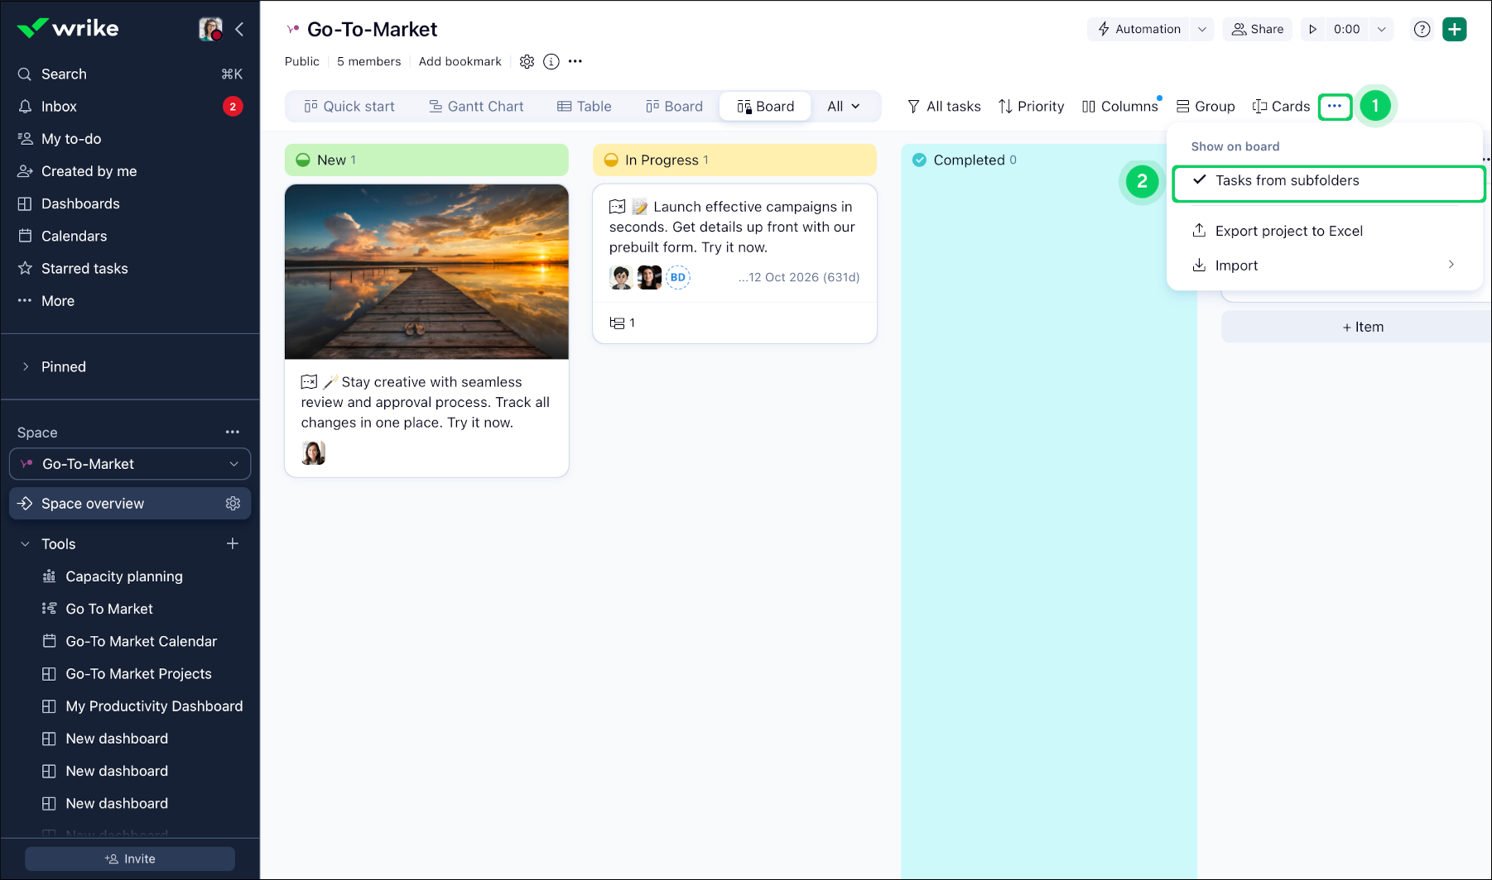Expand the Pinned section

click(x=26, y=366)
